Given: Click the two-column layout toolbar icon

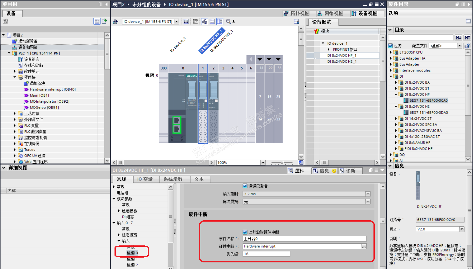Looking at the screenshot, I should tap(220, 22).
